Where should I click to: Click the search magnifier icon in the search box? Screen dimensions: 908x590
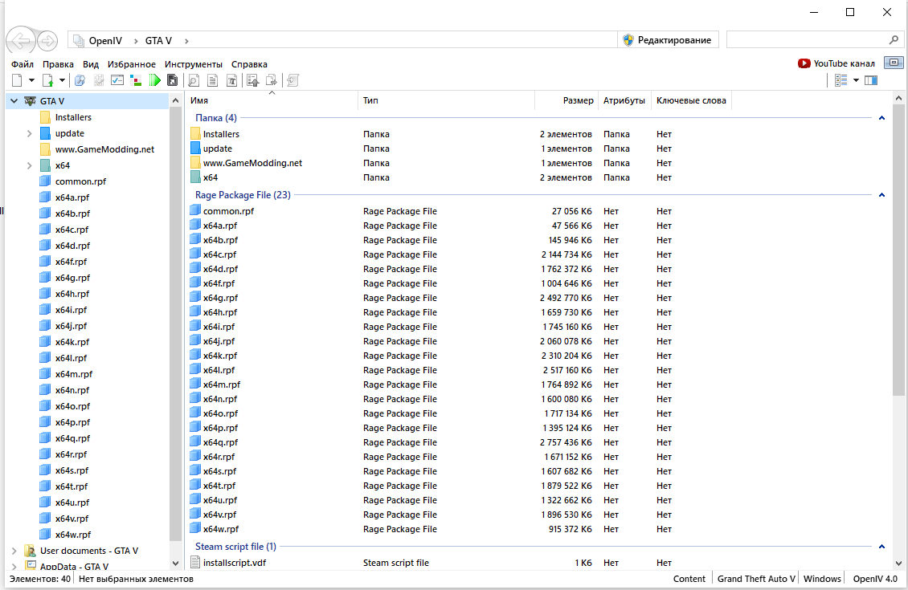pyautogui.click(x=894, y=40)
